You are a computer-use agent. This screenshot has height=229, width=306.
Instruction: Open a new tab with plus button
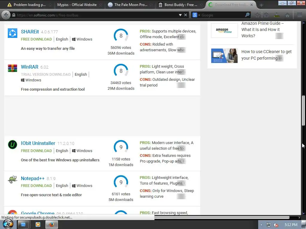[261, 5]
